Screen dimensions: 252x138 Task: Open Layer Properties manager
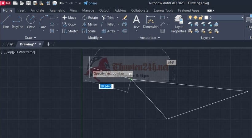click(x=179, y=24)
